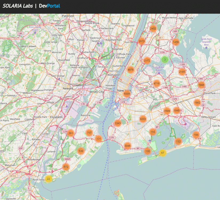Click the Hoboken map label
This screenshot has height=200, width=220.
click(110, 86)
